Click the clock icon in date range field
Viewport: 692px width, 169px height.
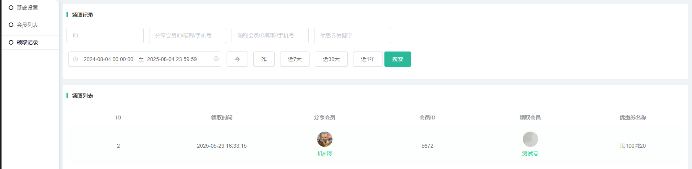click(76, 59)
